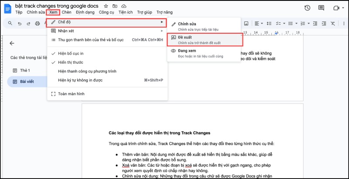Image resolution: width=349 pixels, height=179 pixels.
Task: Open version history clock icon
Action: coord(308,8)
